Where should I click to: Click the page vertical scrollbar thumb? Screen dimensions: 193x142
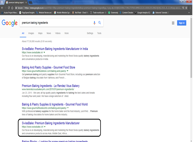click(191, 48)
